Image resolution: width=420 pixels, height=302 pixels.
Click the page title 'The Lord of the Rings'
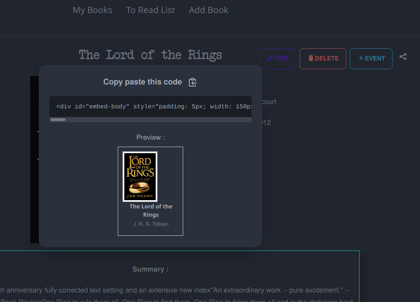(150, 55)
